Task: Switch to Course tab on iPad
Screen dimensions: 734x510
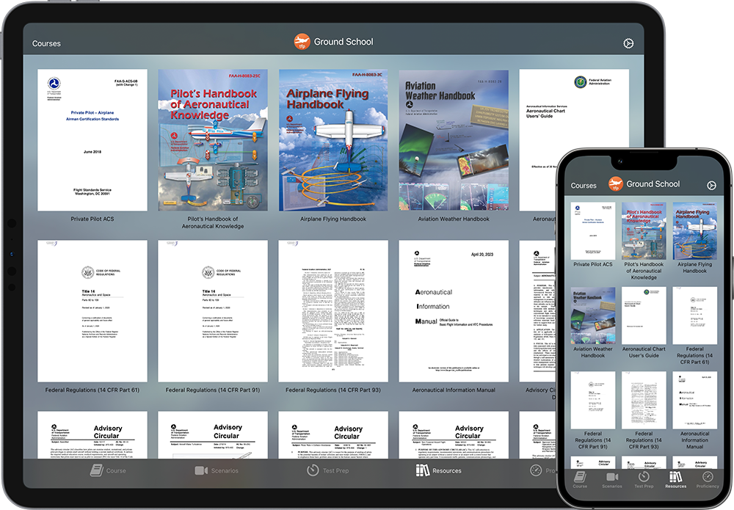Action: pos(108,470)
